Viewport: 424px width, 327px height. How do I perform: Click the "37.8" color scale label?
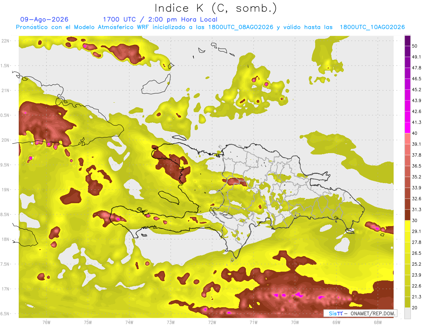click(417, 155)
